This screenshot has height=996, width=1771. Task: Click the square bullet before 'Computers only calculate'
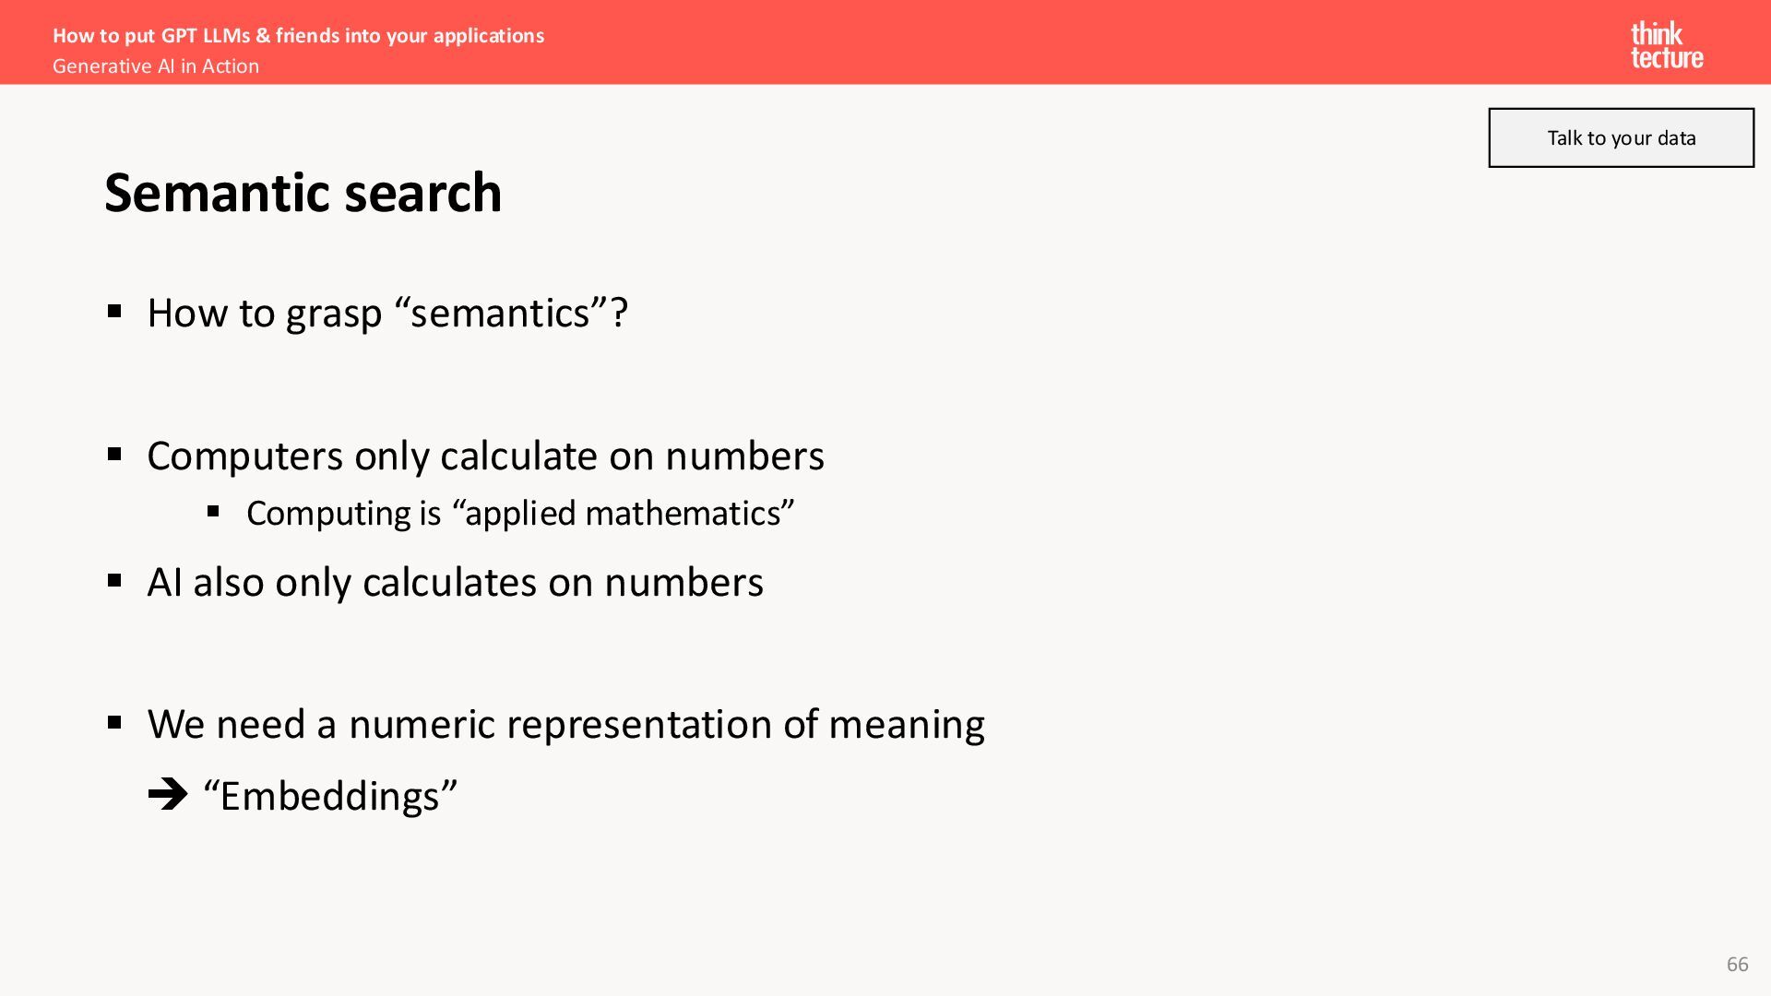pyautogui.click(x=114, y=454)
